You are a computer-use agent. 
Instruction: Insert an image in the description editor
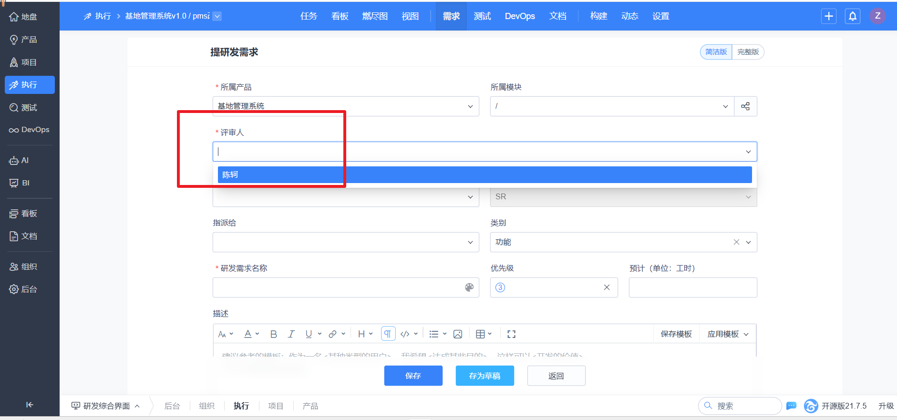coord(458,334)
